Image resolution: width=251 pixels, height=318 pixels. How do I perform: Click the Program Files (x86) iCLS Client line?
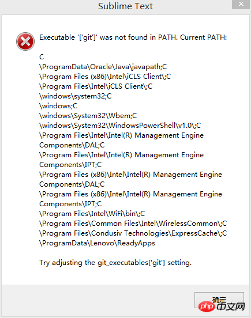click(x=105, y=77)
